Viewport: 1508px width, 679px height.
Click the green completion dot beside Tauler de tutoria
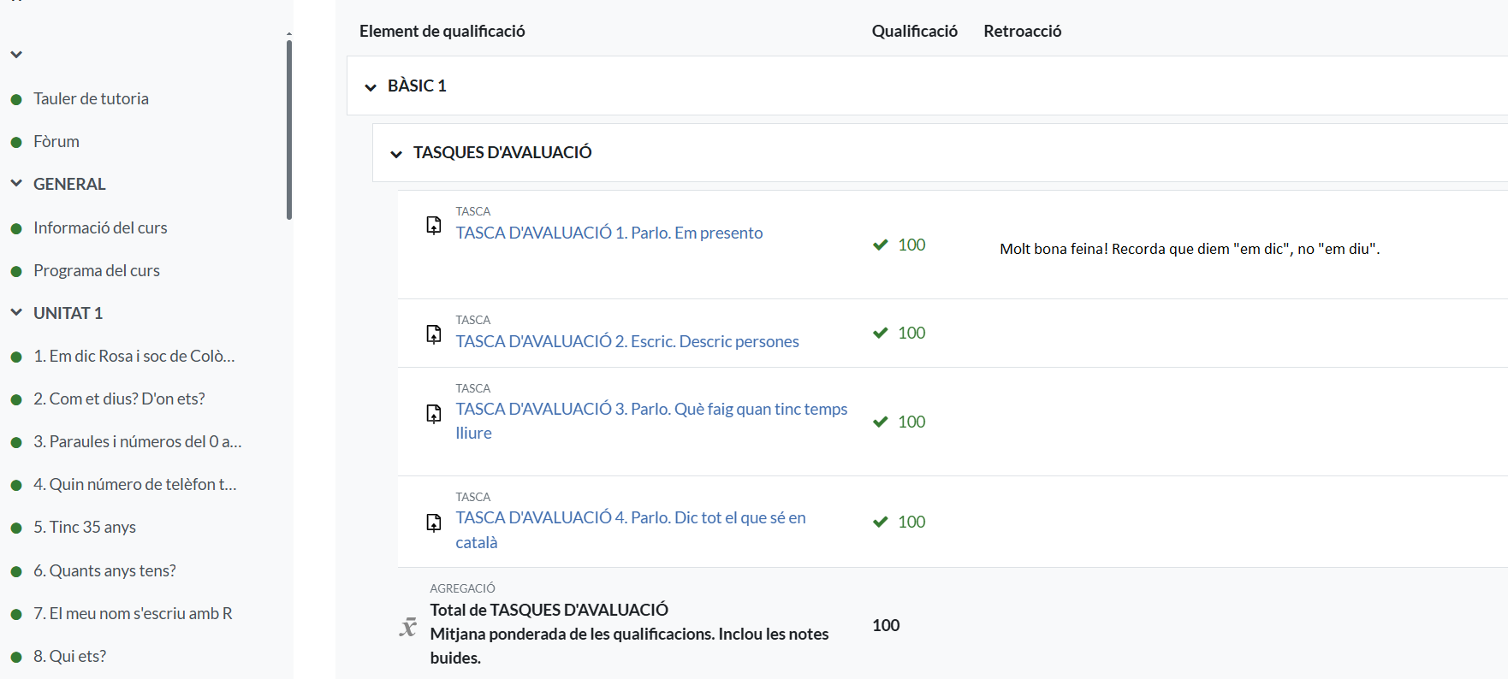[x=16, y=100]
